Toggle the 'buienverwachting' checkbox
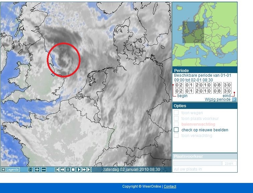253x193 pixels. [176, 124]
